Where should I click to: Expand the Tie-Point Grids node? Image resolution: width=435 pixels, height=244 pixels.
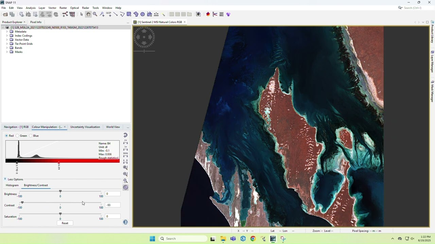click(7, 44)
